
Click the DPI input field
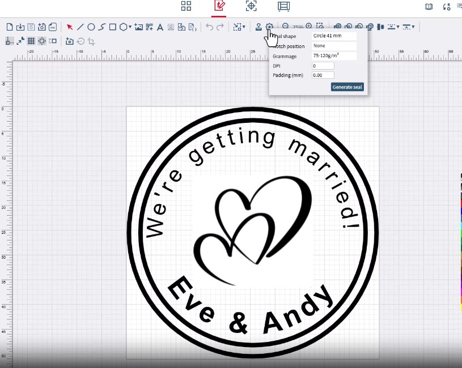323,66
